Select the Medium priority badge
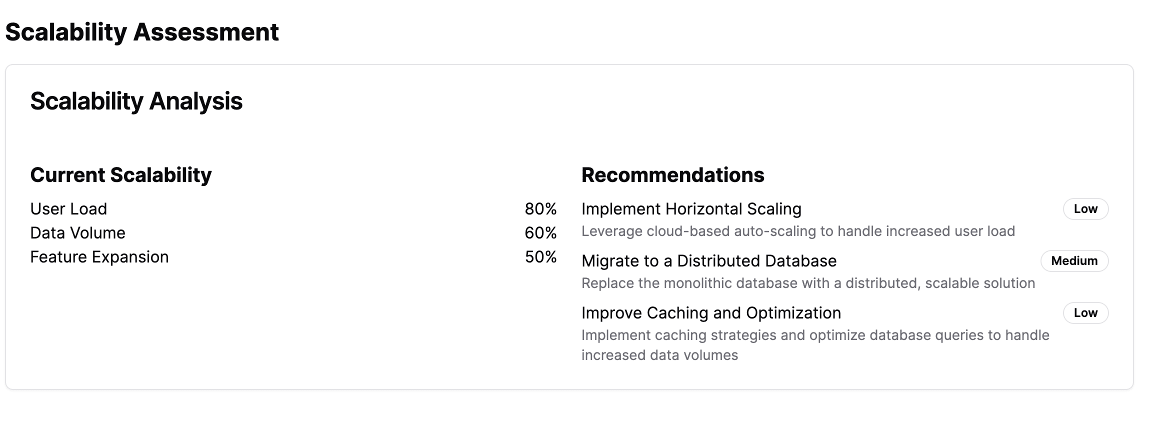Viewport: 1157px width, 432px height. pyautogui.click(x=1074, y=261)
